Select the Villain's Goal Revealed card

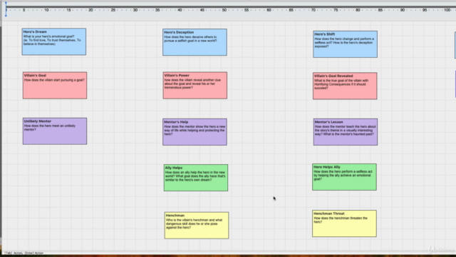coord(345,86)
